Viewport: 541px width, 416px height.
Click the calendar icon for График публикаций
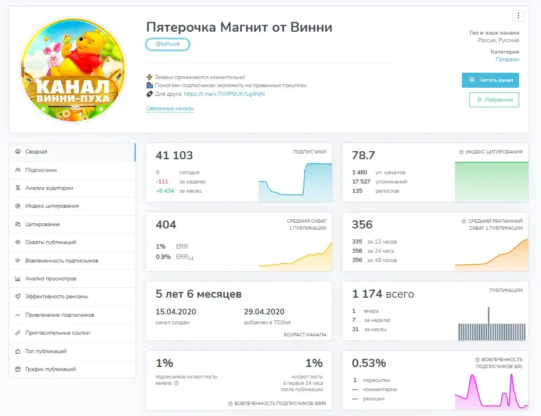tap(18, 369)
